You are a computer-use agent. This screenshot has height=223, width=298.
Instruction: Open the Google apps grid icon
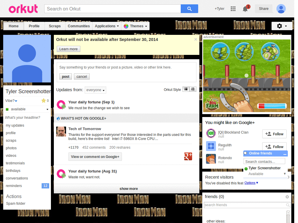tap(233, 9)
